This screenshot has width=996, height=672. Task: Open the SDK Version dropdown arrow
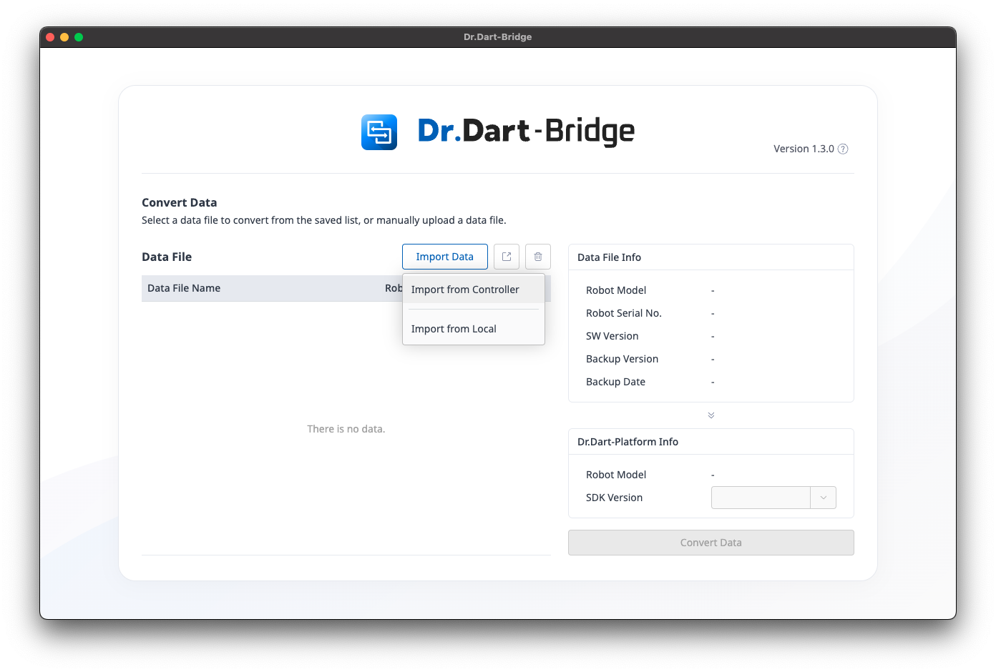tap(823, 498)
